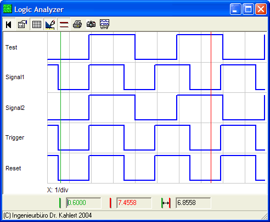
Task: Open the properties settings icon
Action: point(22,24)
